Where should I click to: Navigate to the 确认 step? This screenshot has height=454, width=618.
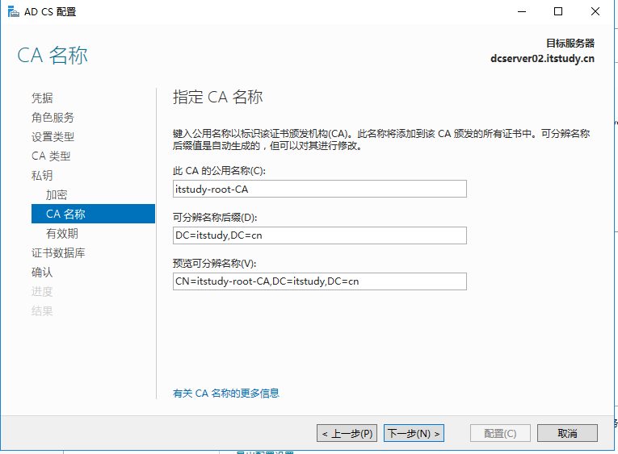point(42,272)
